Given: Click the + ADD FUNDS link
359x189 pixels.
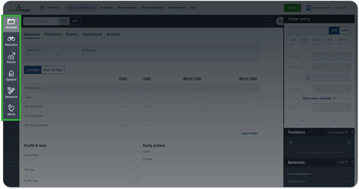Looking at the screenshot, I should (248, 134).
